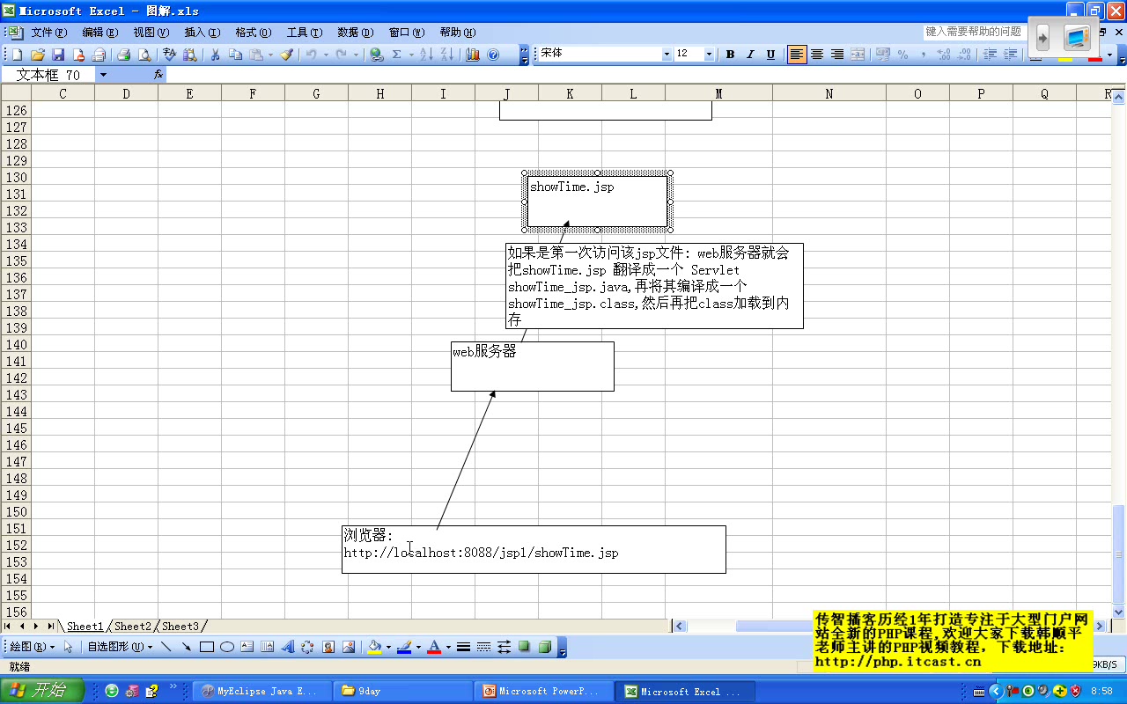Apply the red Font Color button

pyautogui.click(x=433, y=647)
